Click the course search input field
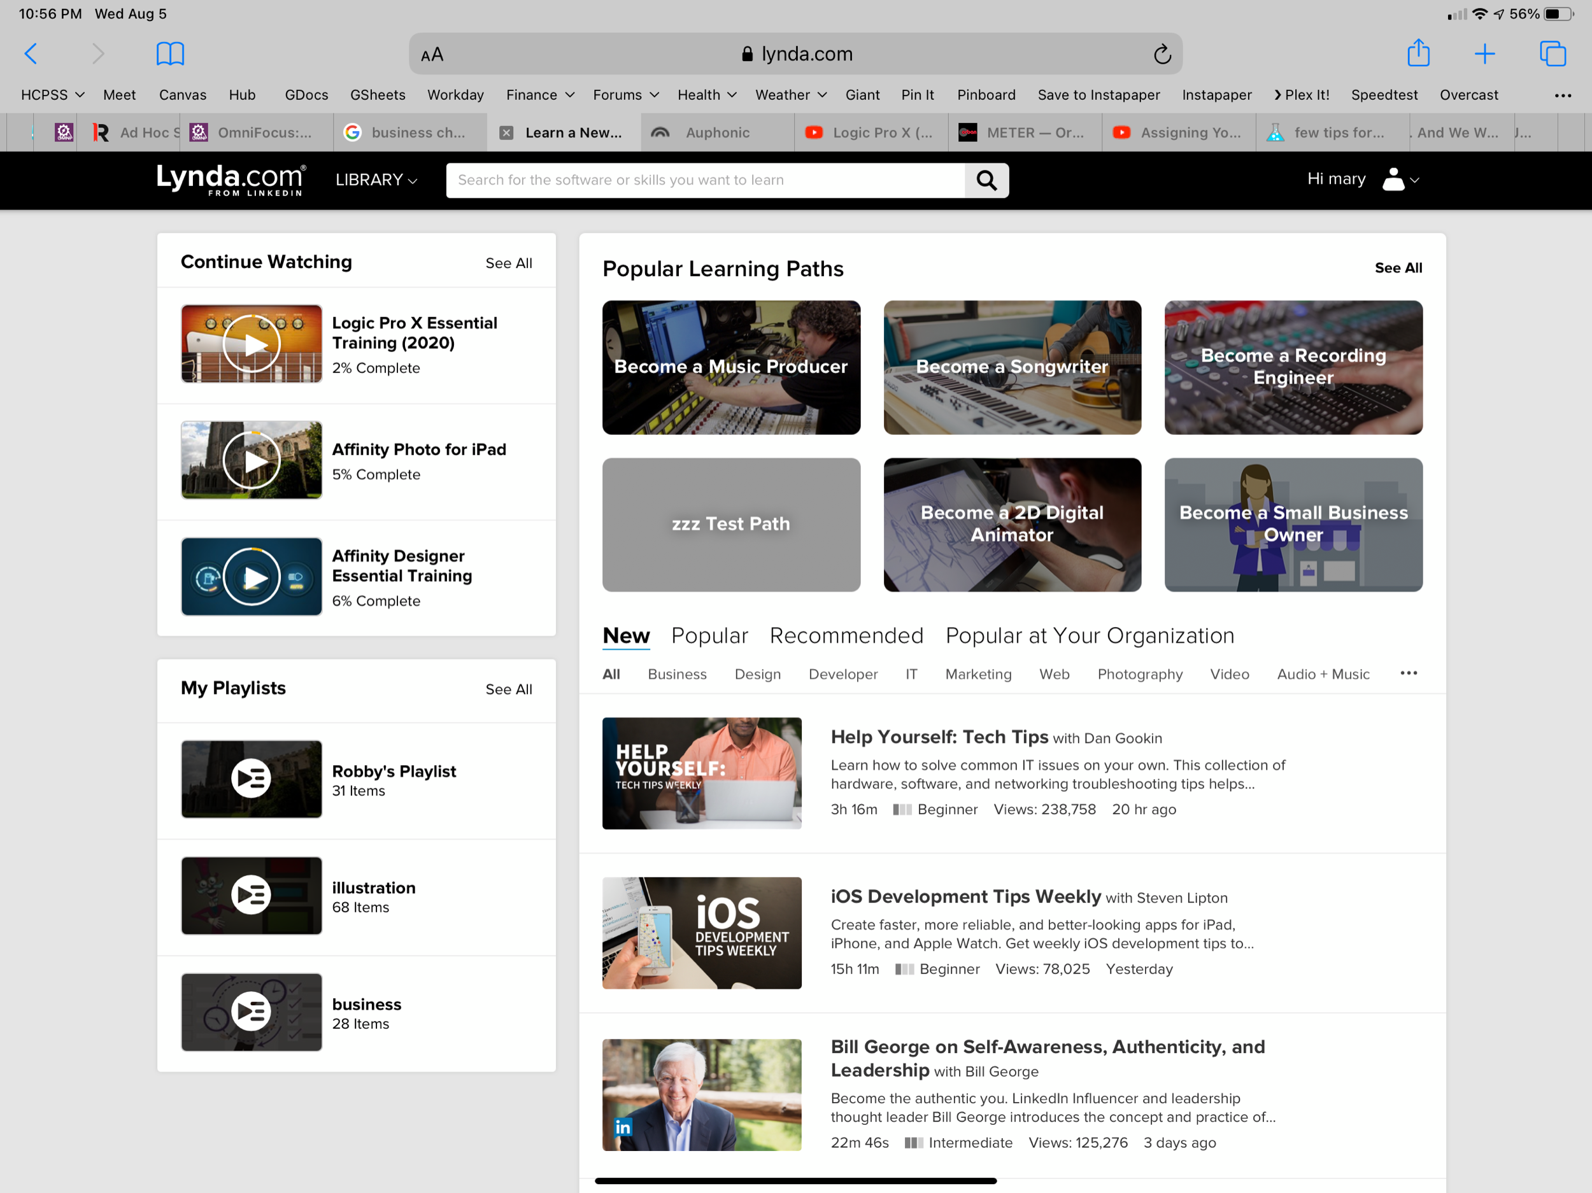 [x=706, y=180]
